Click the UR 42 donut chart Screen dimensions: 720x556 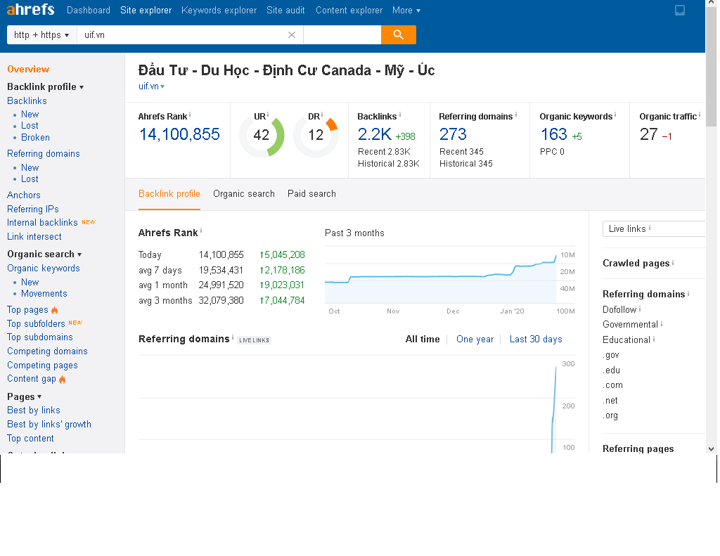point(262,135)
